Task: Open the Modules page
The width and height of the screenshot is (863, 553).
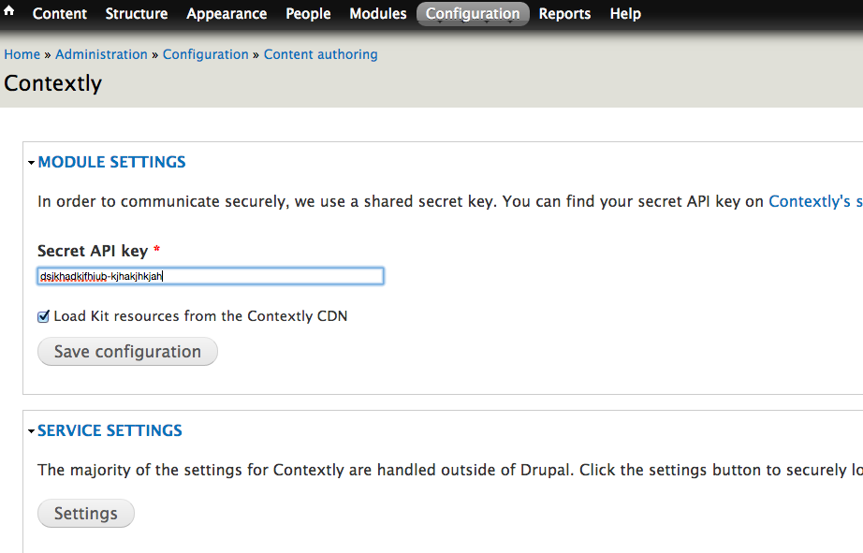Action: pyautogui.click(x=378, y=14)
